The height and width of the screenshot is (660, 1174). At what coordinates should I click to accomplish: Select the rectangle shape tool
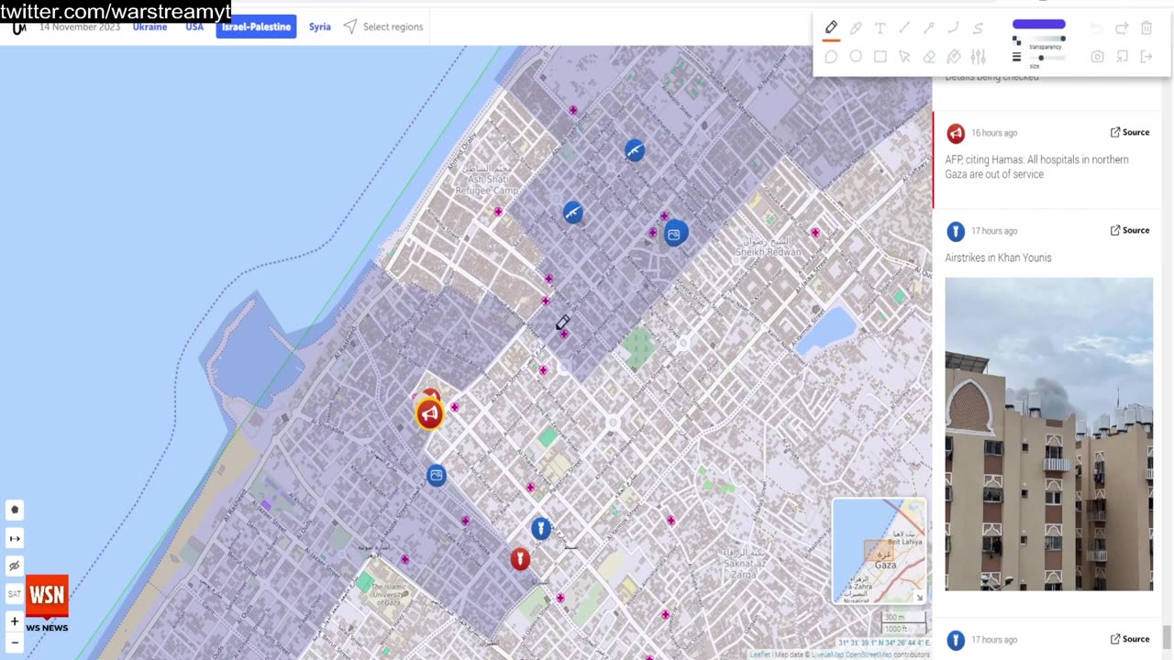coord(880,57)
